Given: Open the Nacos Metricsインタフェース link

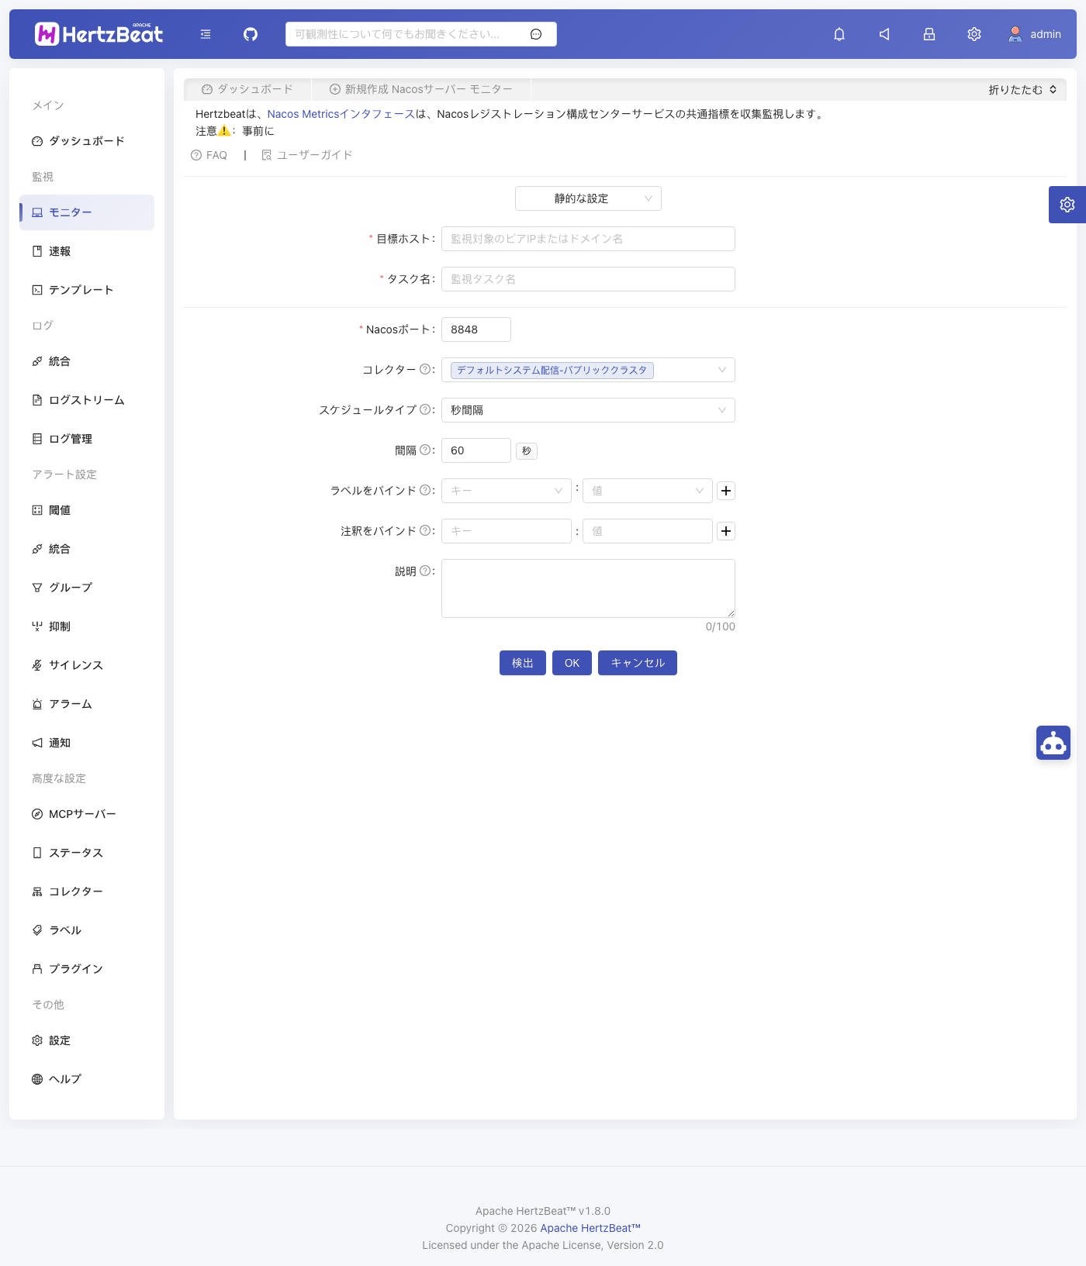Looking at the screenshot, I should point(341,114).
